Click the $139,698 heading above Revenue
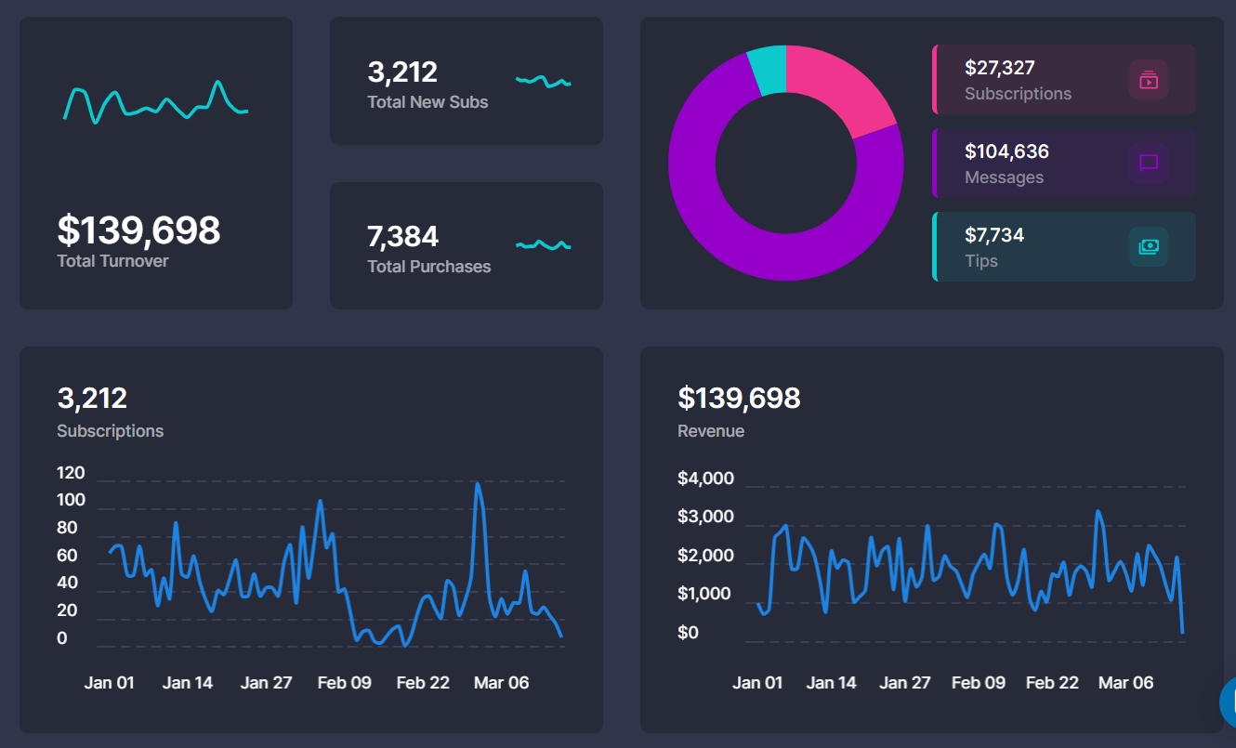 pyautogui.click(x=739, y=399)
